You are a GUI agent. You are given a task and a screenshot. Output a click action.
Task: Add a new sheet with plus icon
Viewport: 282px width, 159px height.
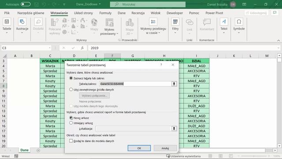click(x=38, y=150)
